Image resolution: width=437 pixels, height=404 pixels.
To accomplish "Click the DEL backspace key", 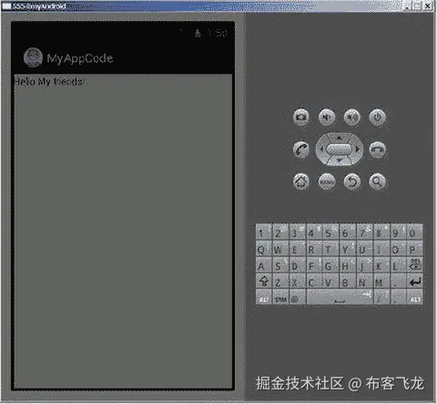I will (414, 264).
